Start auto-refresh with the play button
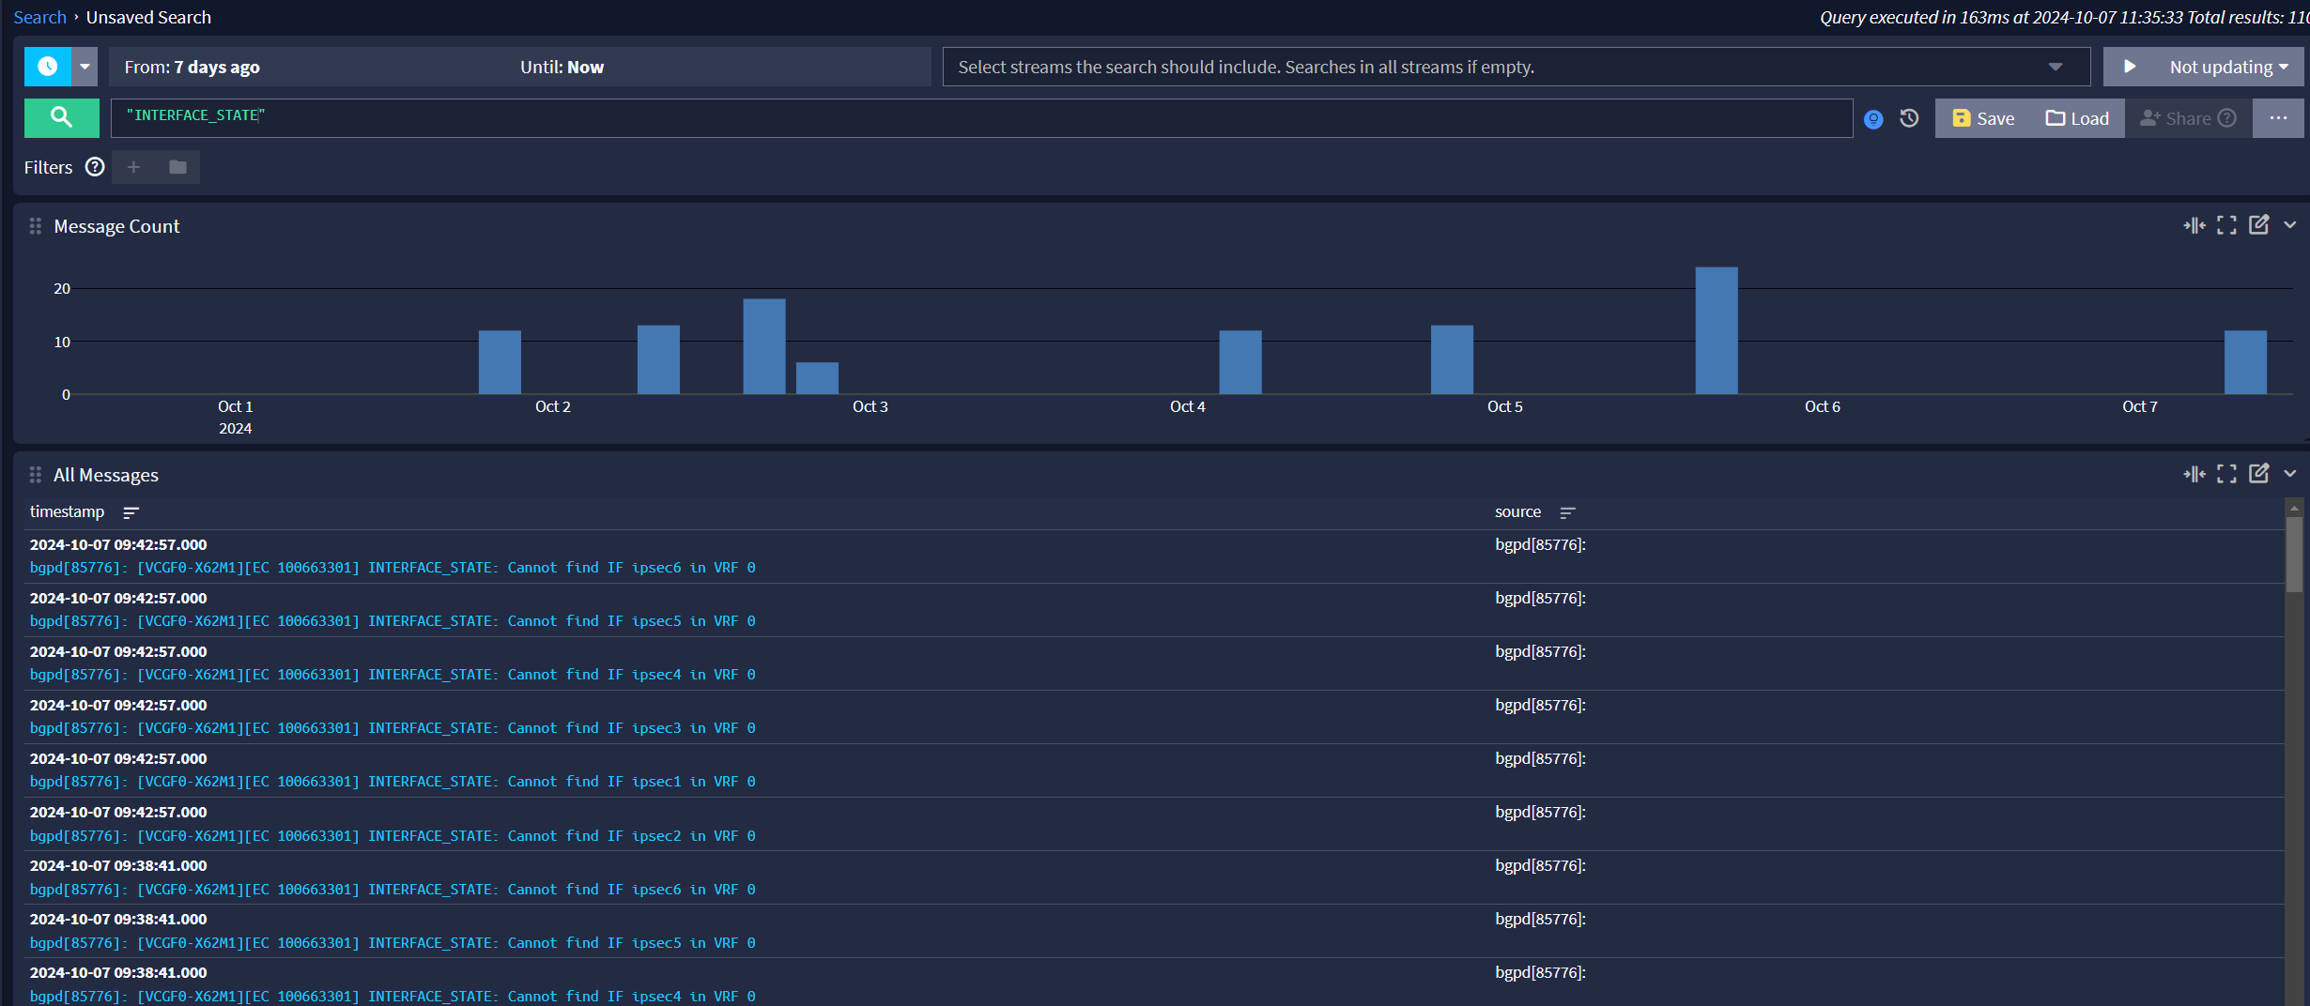This screenshot has height=1006, width=2310. coord(2130,67)
